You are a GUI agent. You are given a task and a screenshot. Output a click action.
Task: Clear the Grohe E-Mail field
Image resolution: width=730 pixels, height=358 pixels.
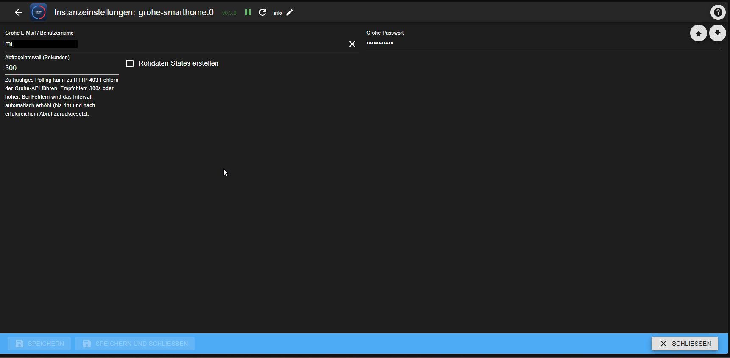tap(352, 44)
